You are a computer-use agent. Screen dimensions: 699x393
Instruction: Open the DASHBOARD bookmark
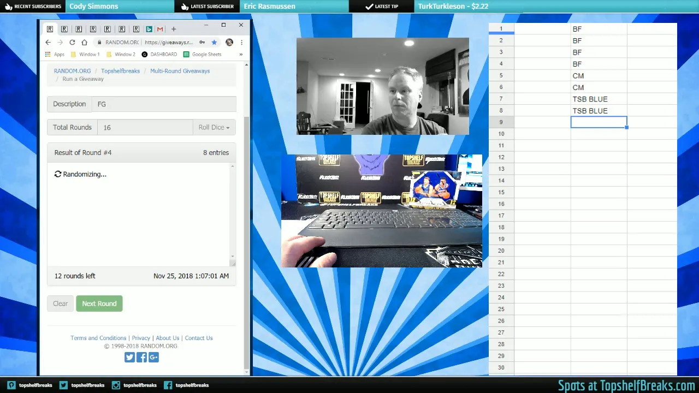[159, 54]
